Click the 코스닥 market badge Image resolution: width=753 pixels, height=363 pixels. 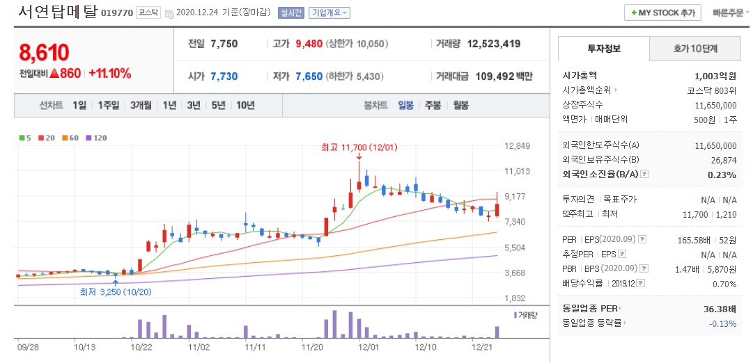(148, 13)
